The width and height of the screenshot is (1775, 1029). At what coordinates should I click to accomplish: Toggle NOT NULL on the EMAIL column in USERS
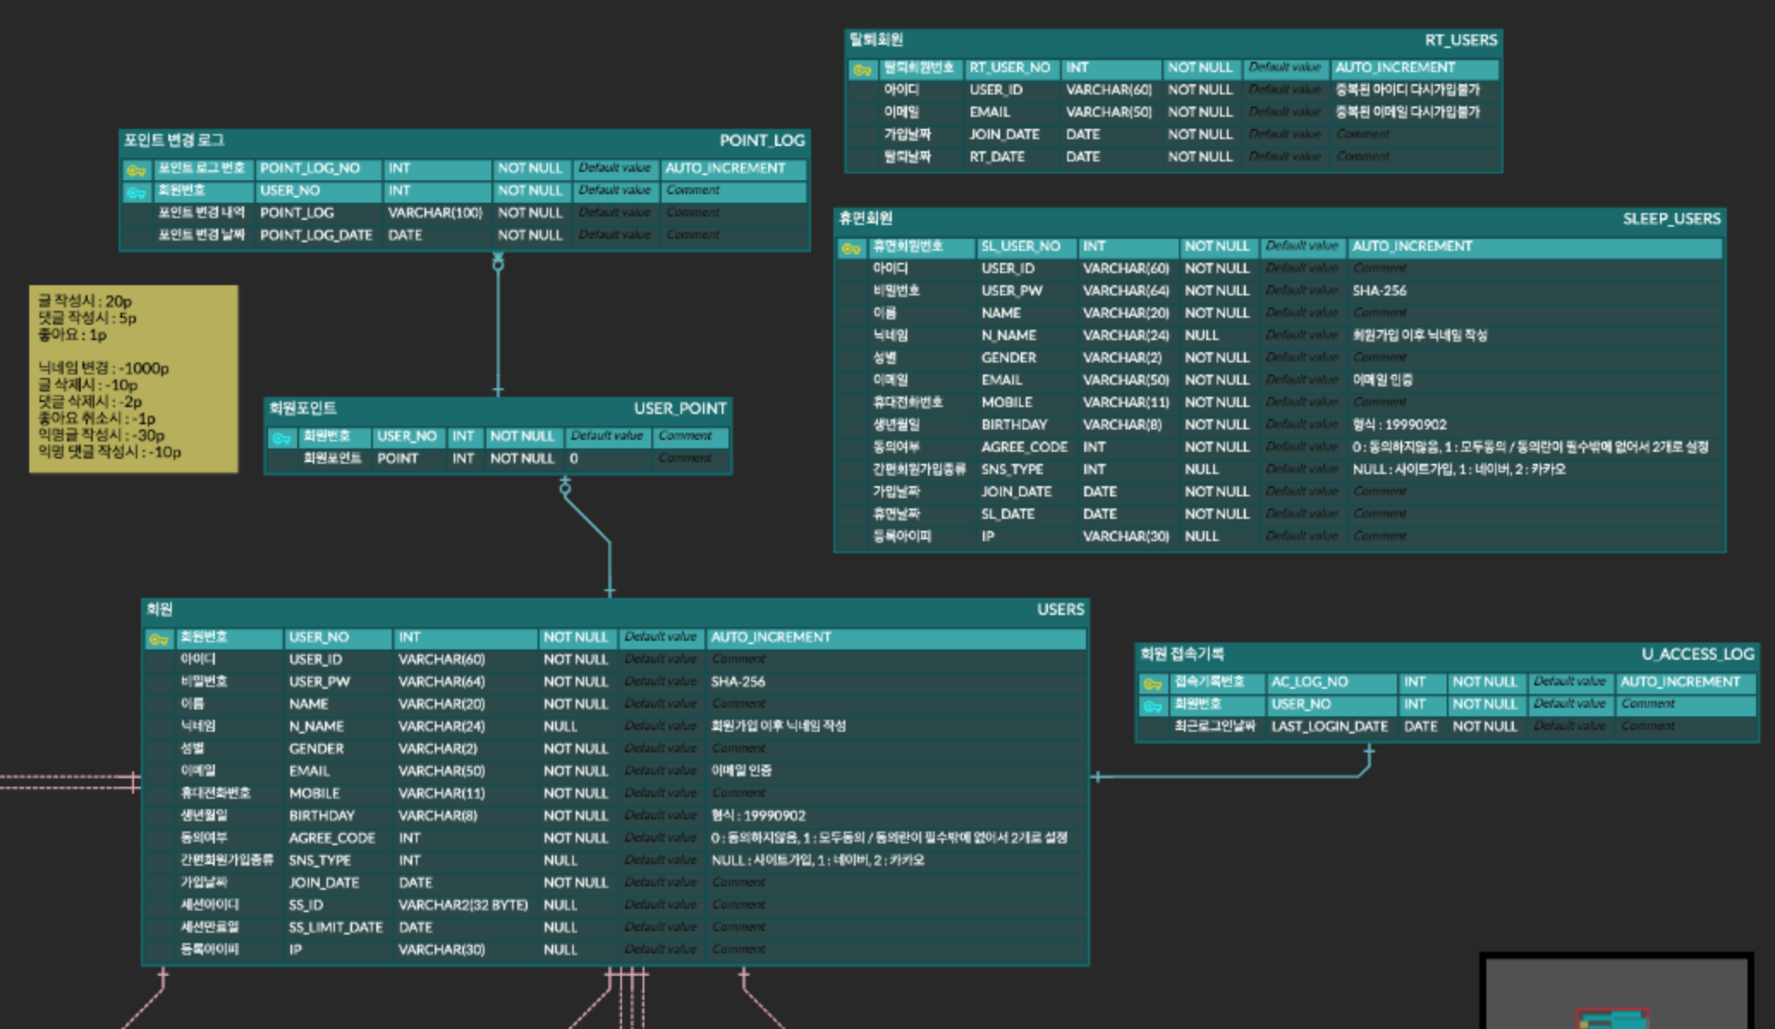coord(576,770)
